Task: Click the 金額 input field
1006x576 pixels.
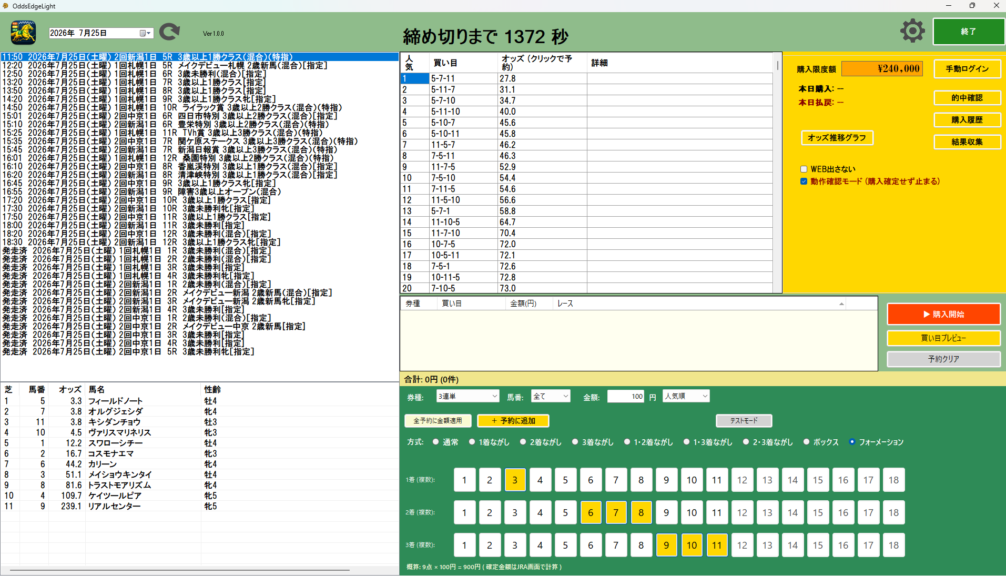Action: [626, 396]
